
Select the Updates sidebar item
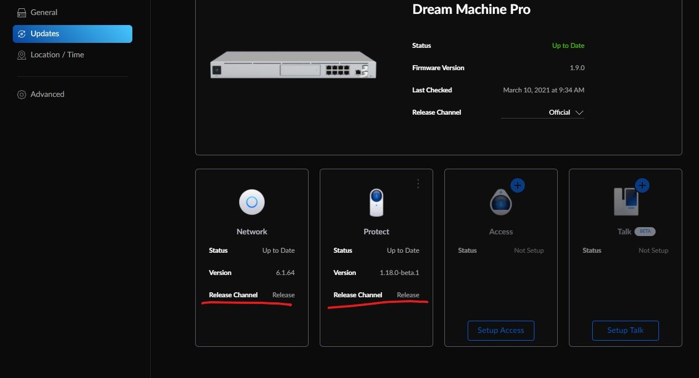pyautogui.click(x=72, y=33)
